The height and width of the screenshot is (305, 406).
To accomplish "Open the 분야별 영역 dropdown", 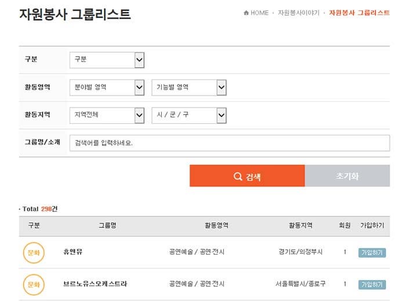I will pyautogui.click(x=107, y=87).
